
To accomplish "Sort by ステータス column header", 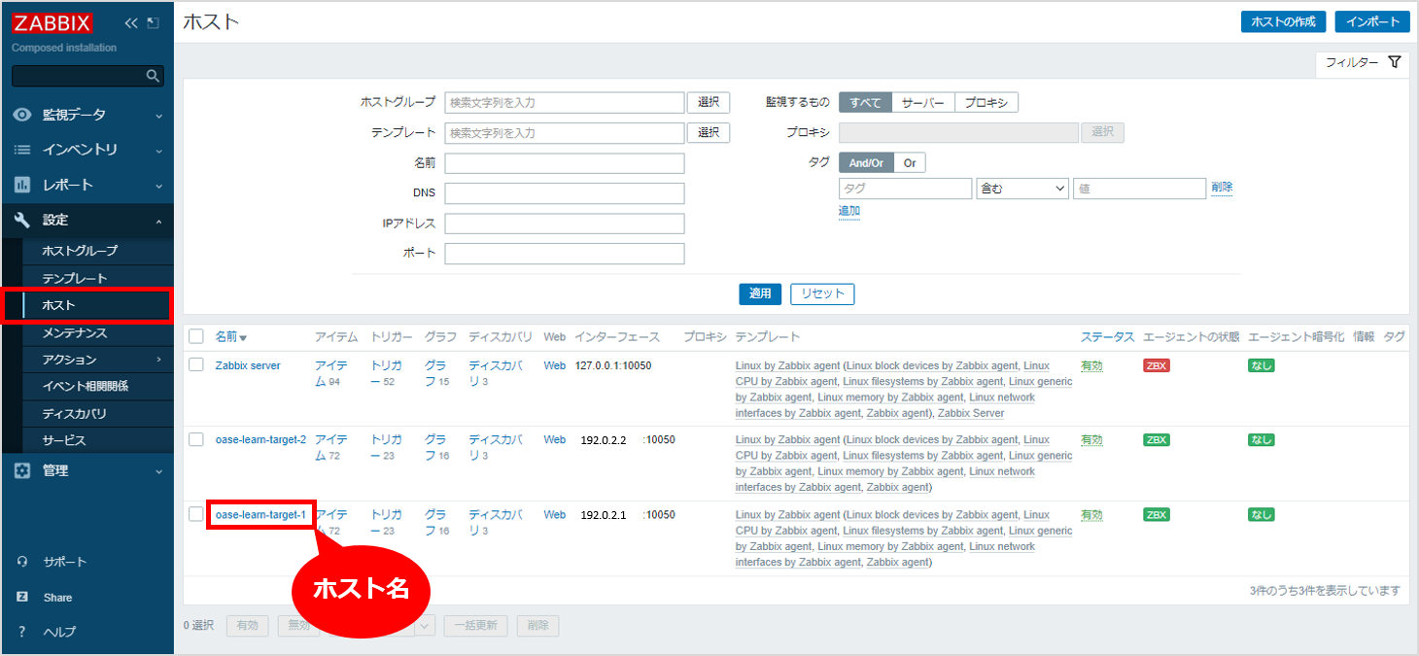I will pos(1107,336).
